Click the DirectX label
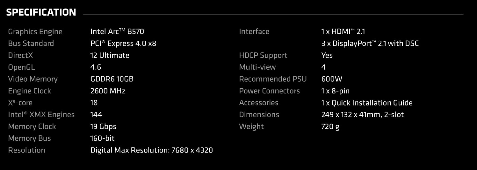Image resolution: width=477 pixels, height=170 pixels. click(20, 55)
